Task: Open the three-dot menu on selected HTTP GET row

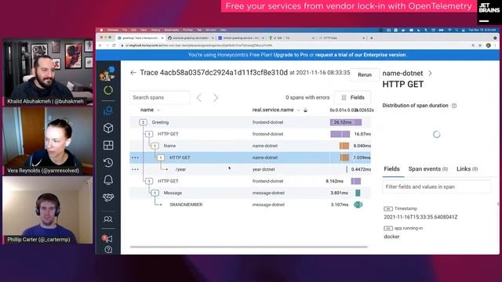Action: [135, 157]
